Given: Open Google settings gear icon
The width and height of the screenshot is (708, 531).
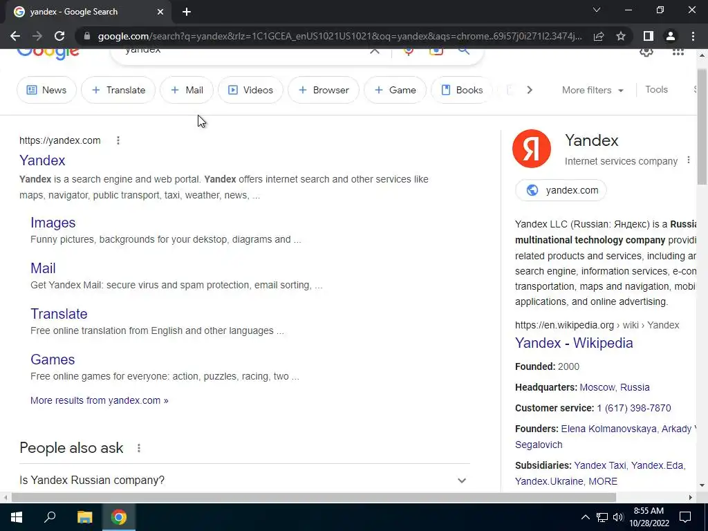Looking at the screenshot, I should click(646, 51).
